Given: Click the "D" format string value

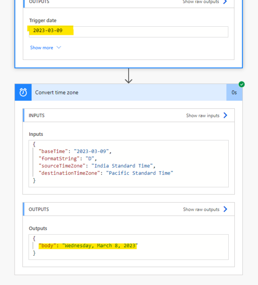Looking at the screenshot, I should [90, 159].
